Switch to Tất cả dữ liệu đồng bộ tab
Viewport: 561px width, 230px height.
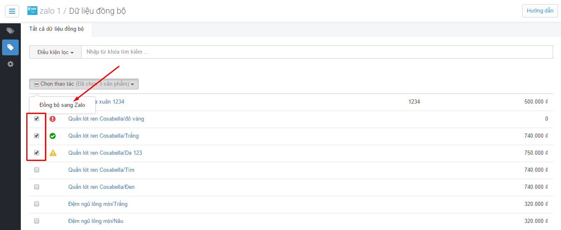pyautogui.click(x=56, y=29)
